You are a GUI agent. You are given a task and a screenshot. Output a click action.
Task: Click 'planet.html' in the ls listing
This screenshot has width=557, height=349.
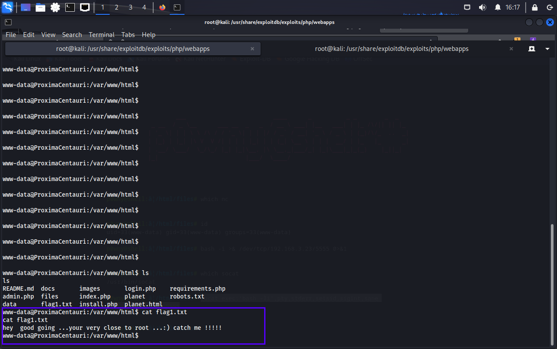point(144,304)
